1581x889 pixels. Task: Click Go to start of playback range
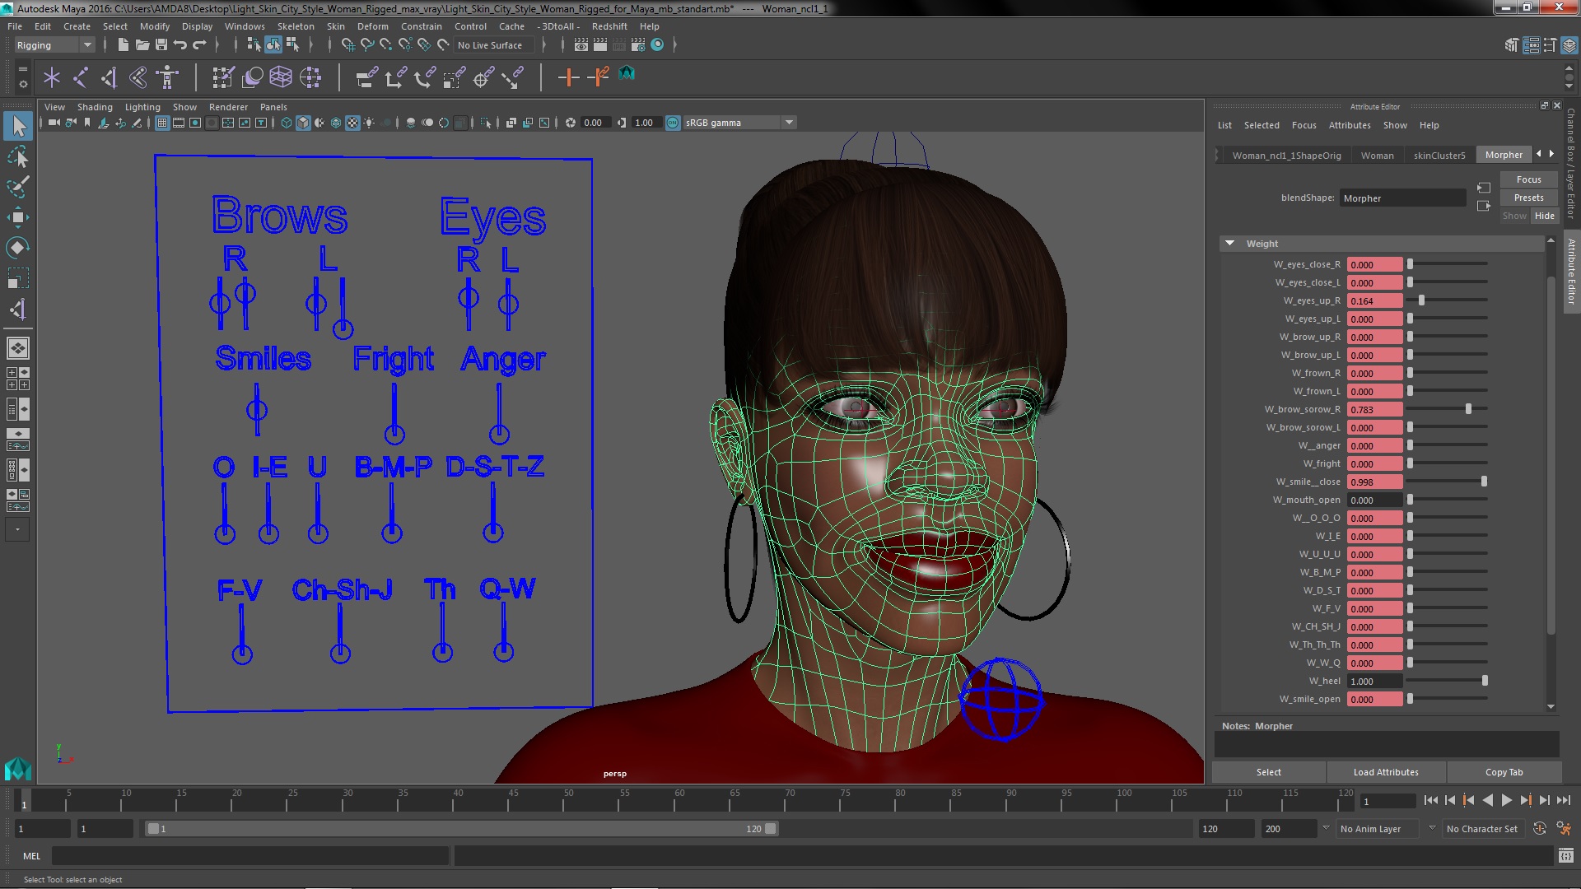coord(1430,800)
